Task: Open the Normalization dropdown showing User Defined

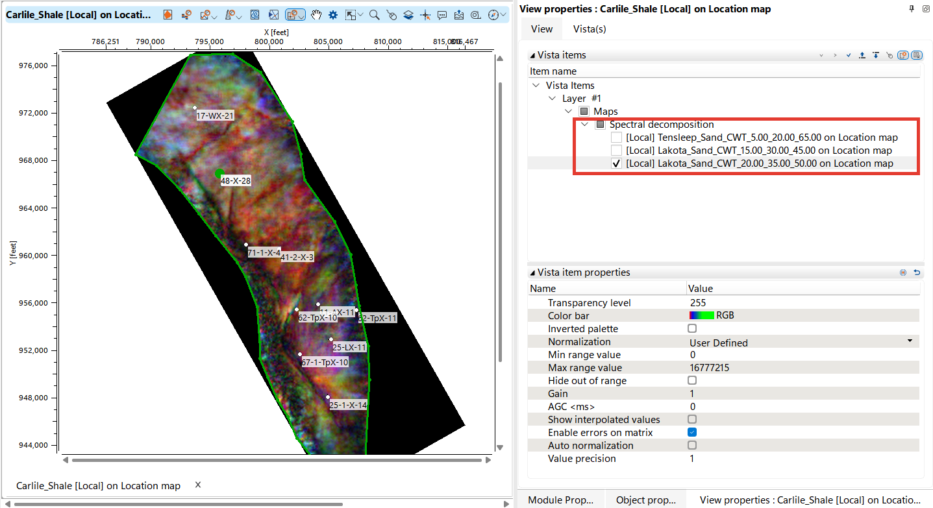Action: pyautogui.click(x=910, y=341)
